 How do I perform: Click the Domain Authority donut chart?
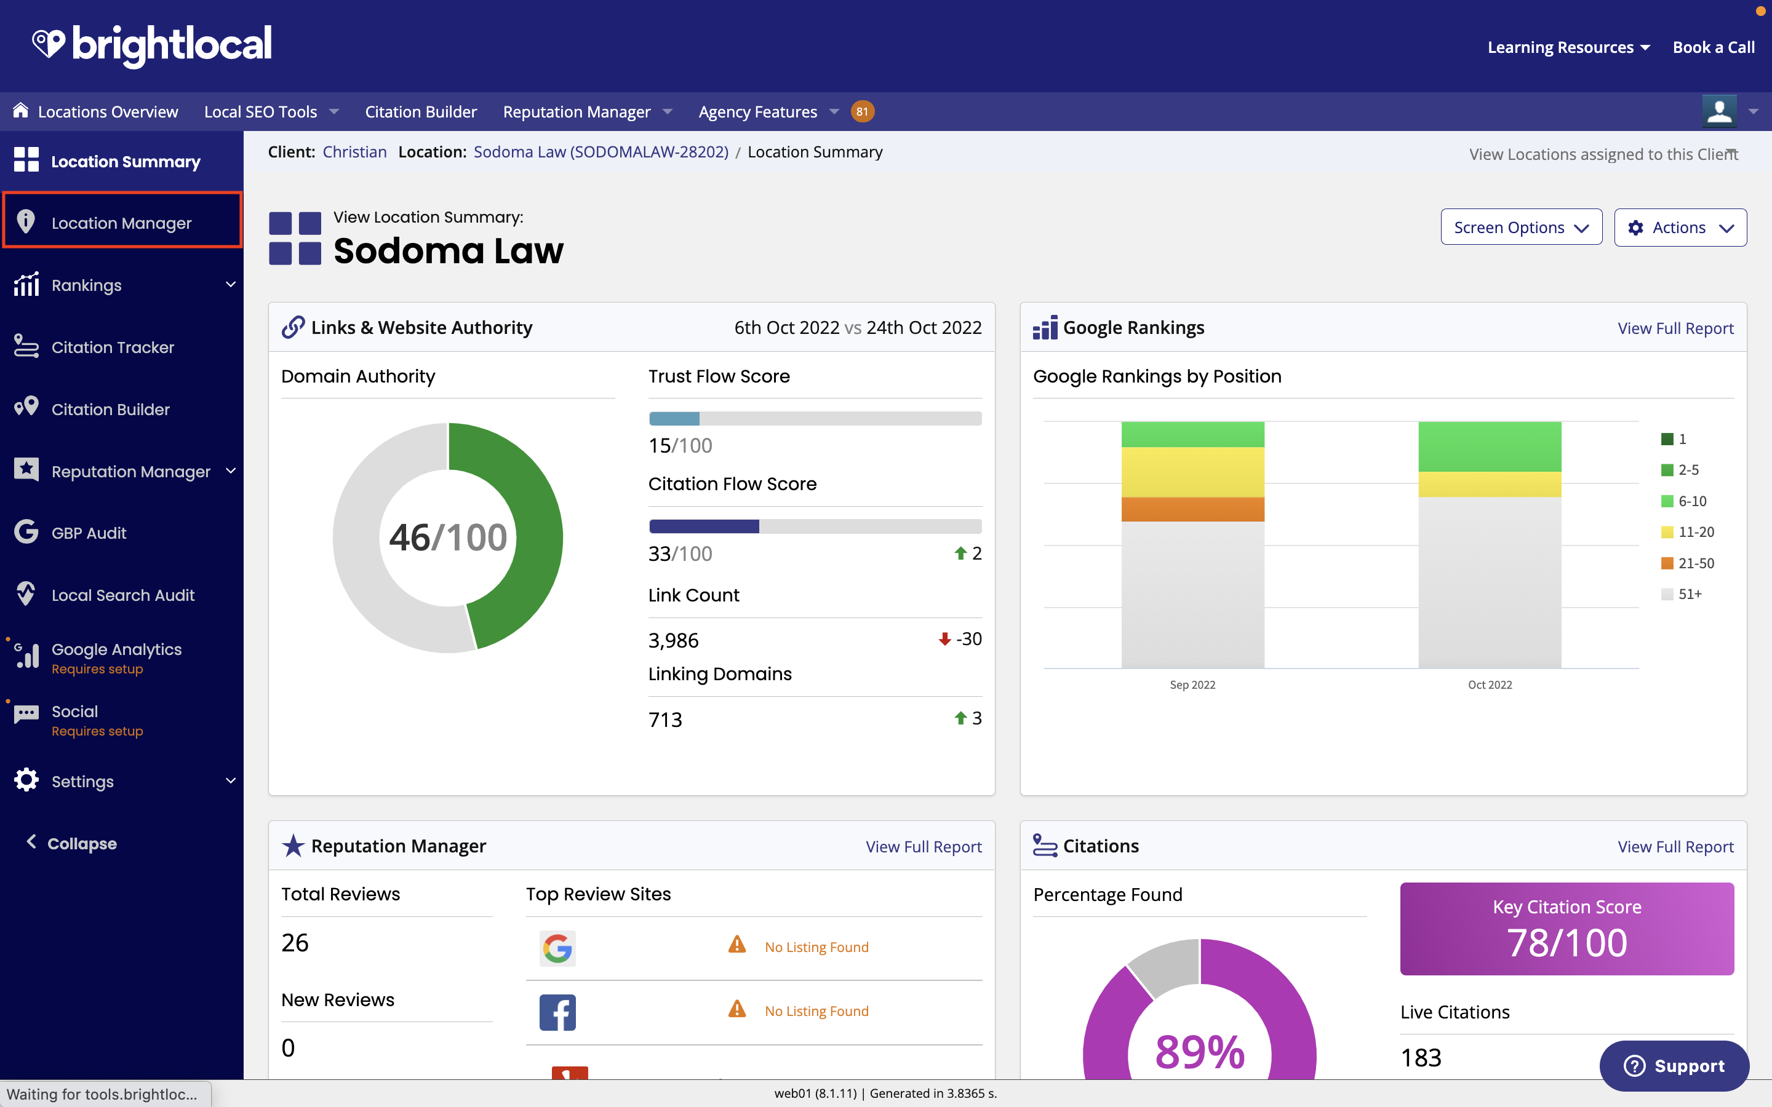[448, 538]
